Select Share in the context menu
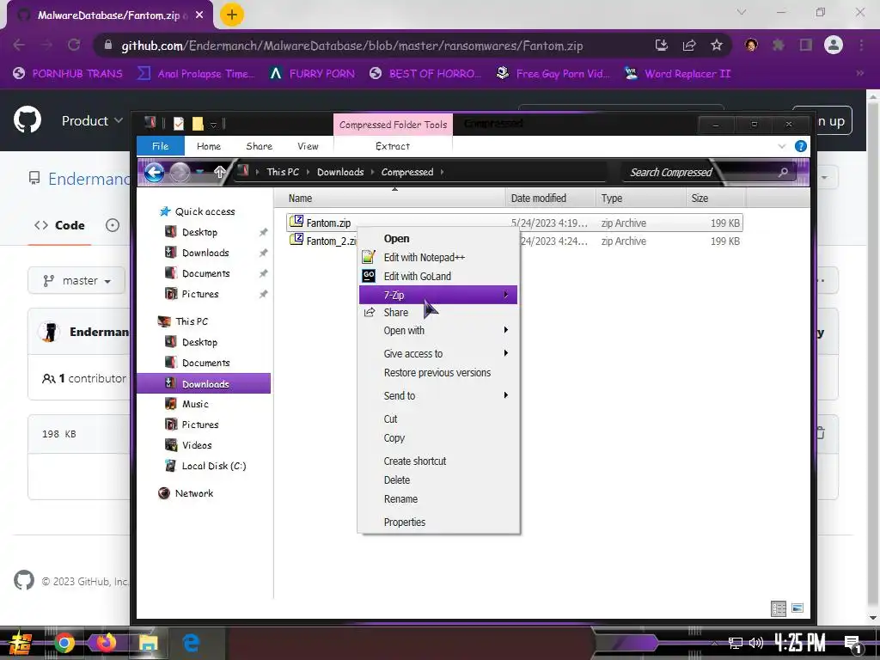Viewport: 880px width, 660px height. click(437, 313)
